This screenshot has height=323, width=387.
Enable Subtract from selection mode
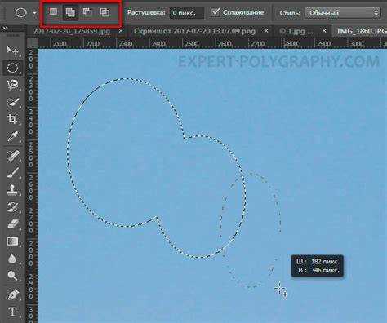pos(87,12)
